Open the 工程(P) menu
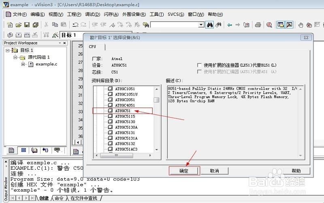Image resolution: width=324 pixels, height=203 pixels. [74, 14]
